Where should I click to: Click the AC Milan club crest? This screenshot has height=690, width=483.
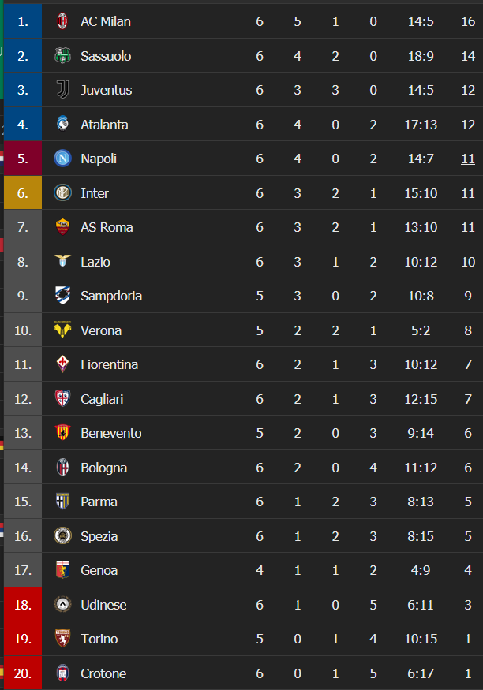62,21
